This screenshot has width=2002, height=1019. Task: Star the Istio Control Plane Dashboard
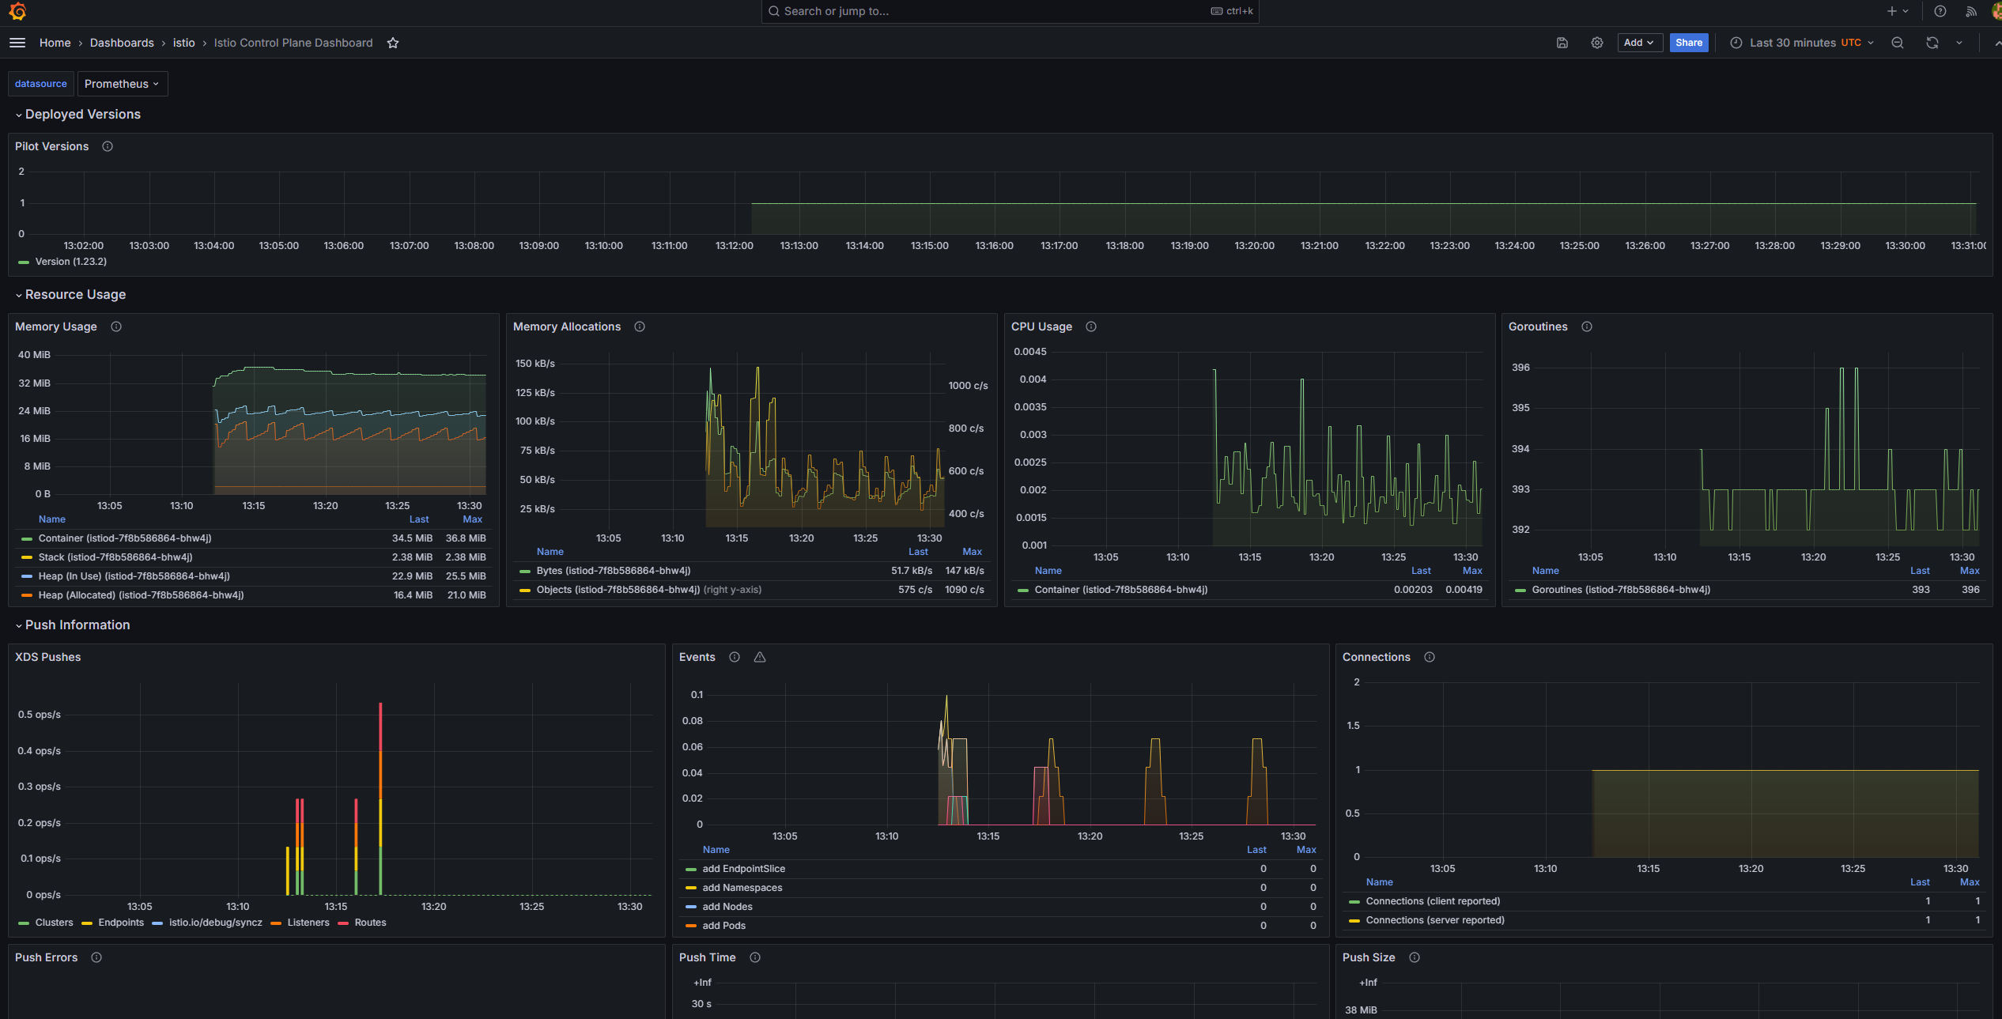(393, 43)
